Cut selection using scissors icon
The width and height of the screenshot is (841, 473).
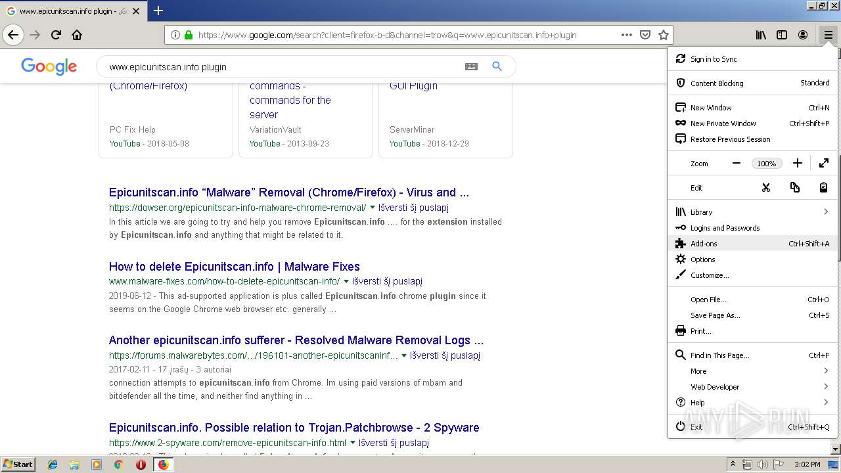pyautogui.click(x=765, y=188)
